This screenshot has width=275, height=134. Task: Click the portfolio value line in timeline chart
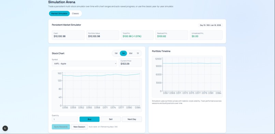coord(191,63)
